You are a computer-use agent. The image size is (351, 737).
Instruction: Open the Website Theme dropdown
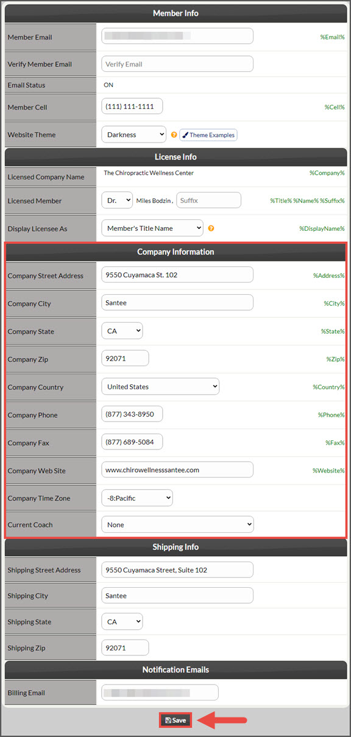[x=133, y=135]
